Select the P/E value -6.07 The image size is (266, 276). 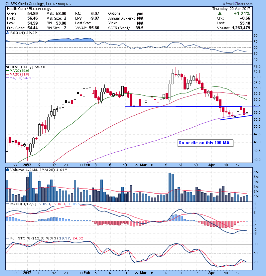click(x=94, y=14)
